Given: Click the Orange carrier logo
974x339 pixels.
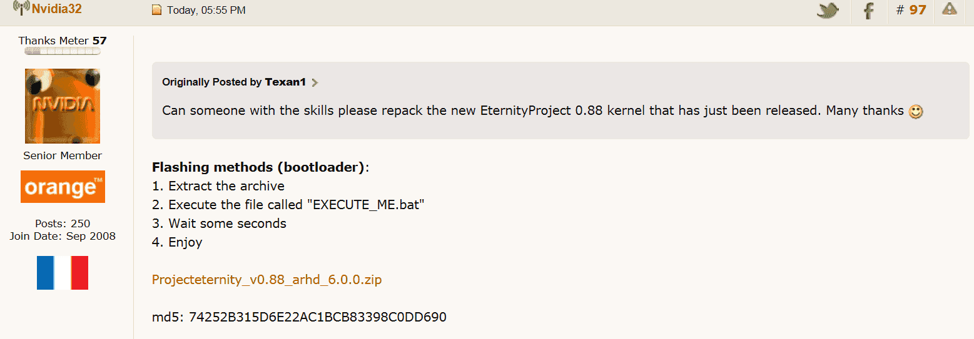Looking at the screenshot, I should pyautogui.click(x=63, y=187).
